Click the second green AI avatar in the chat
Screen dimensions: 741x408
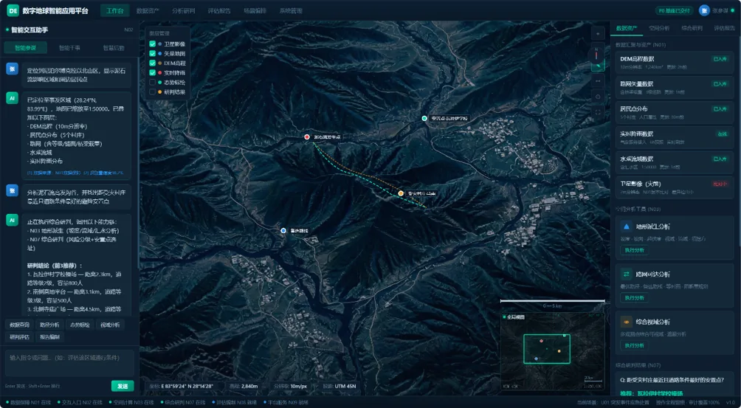point(12,220)
